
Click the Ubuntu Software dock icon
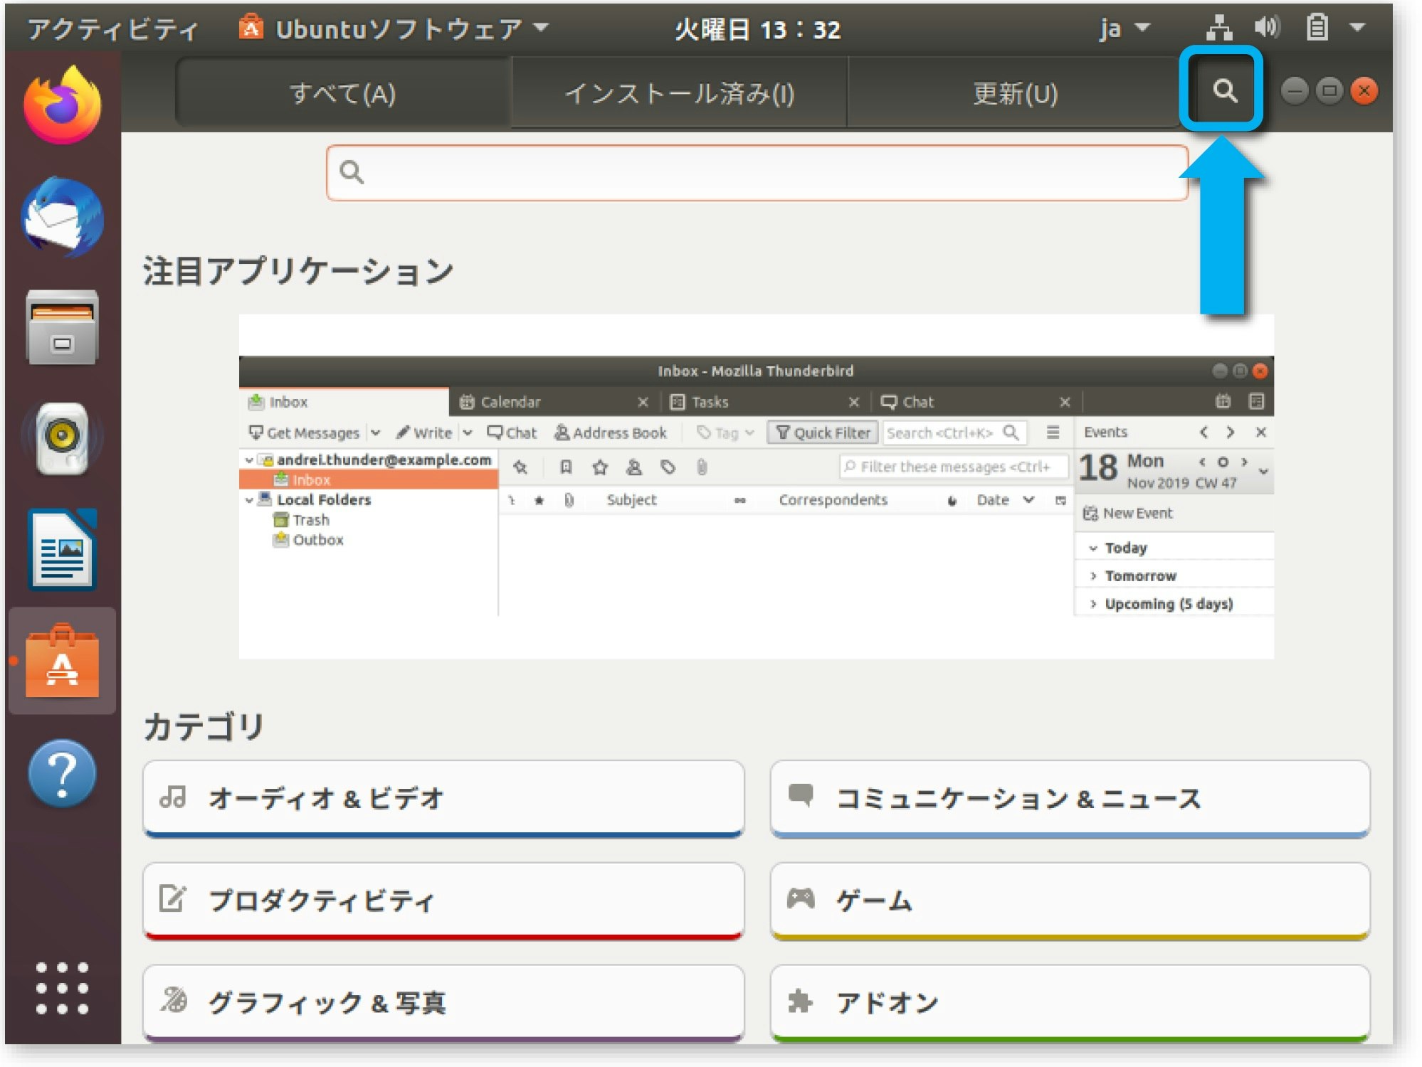click(62, 662)
